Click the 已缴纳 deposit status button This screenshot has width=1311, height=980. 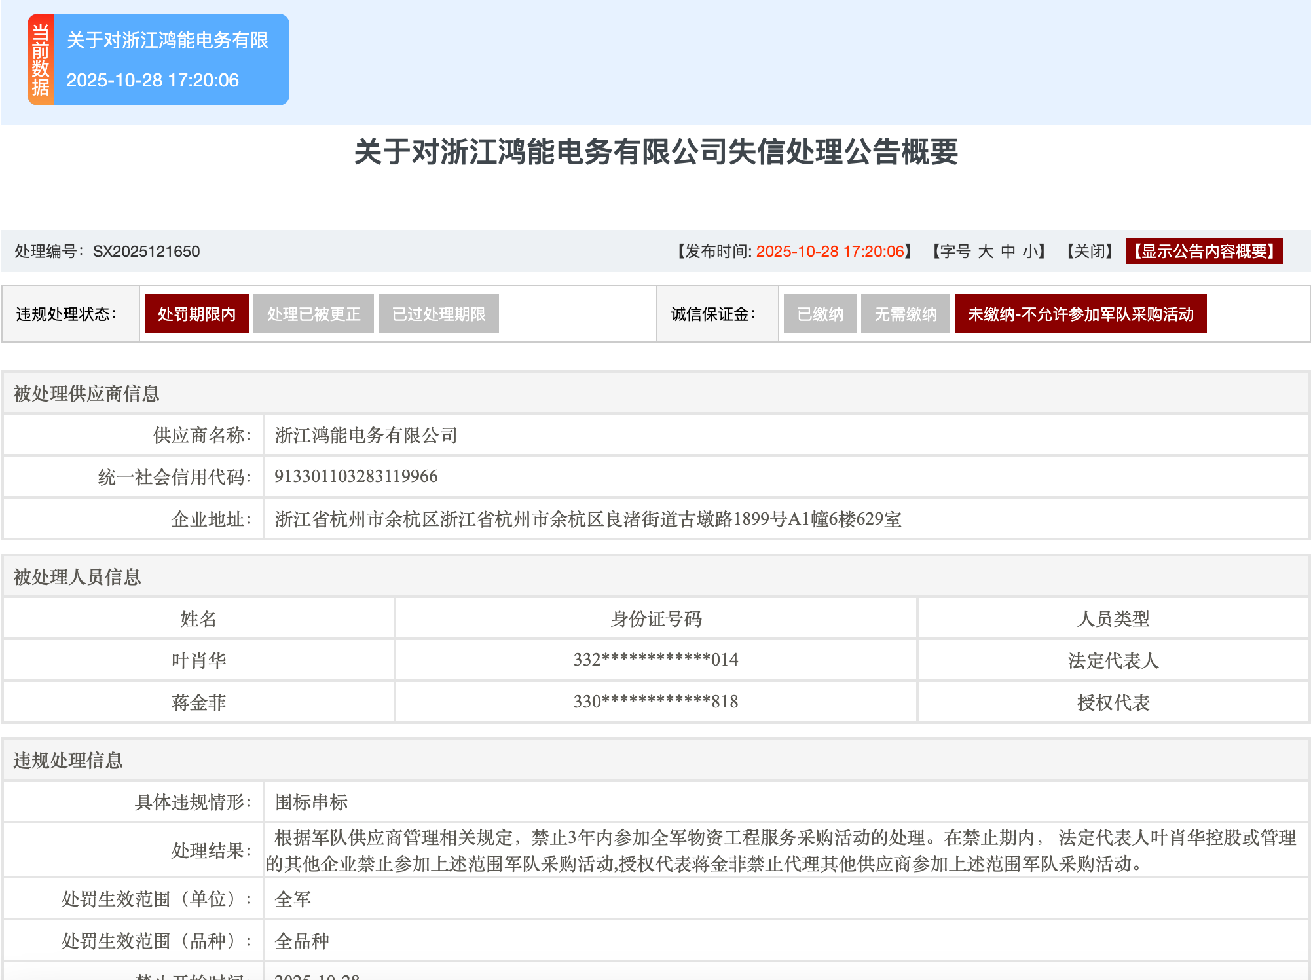click(x=819, y=314)
